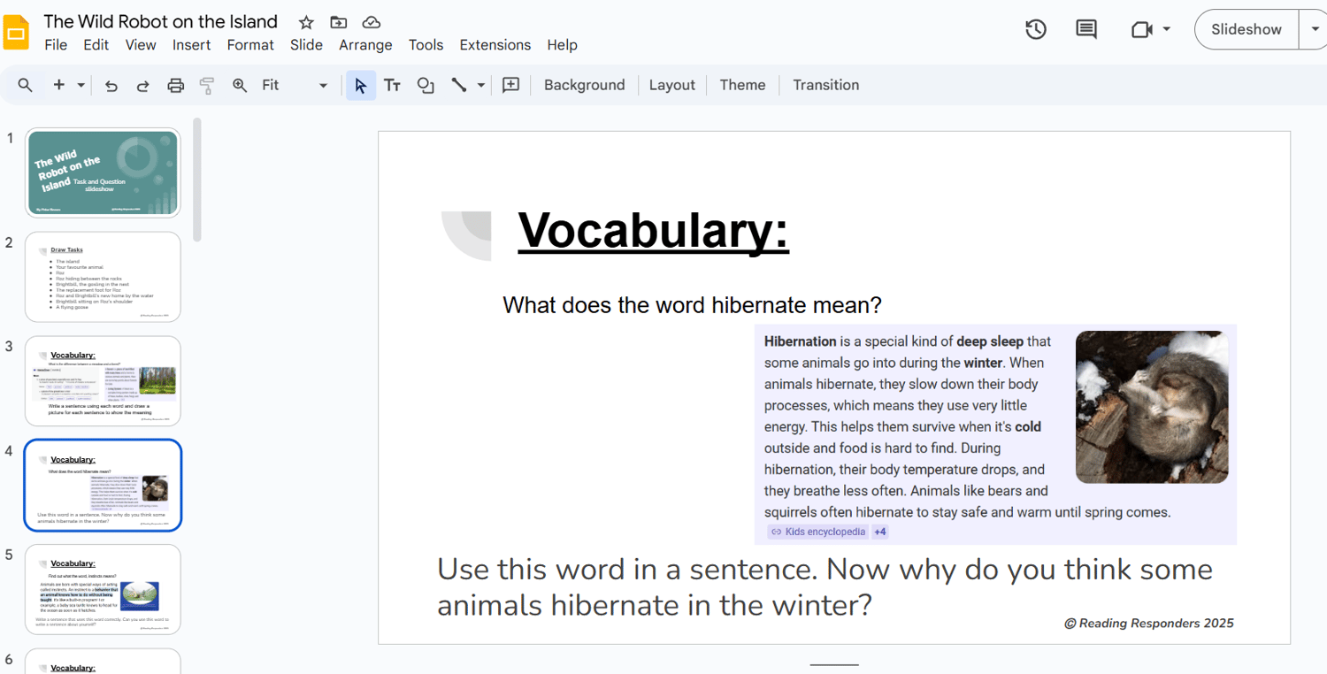Click the redo arrow icon
The width and height of the screenshot is (1327, 674).
142,85
